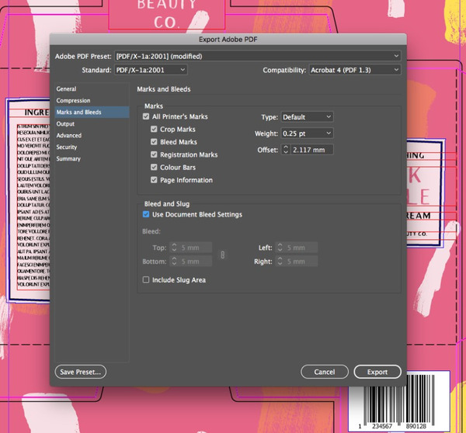Screen dimensions: 466x433
Task: Click the Export button
Action: [x=377, y=372]
